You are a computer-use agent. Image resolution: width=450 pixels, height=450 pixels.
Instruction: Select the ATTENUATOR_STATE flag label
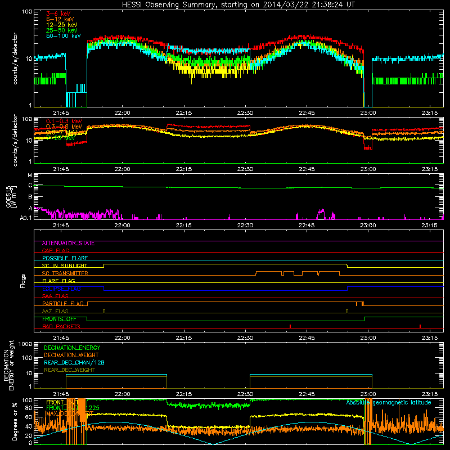coord(68,244)
